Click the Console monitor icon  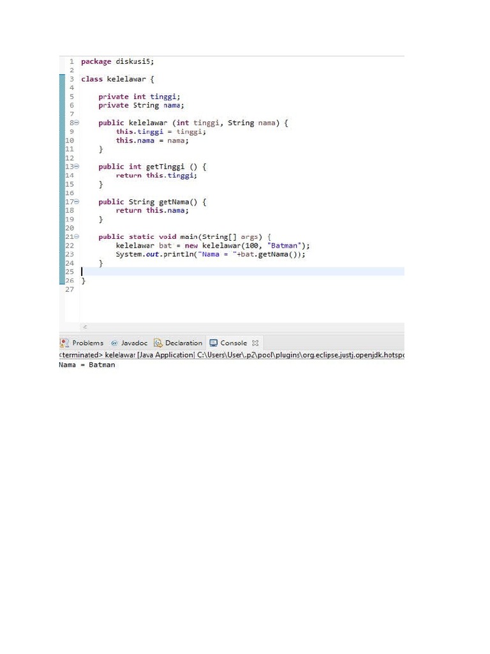click(213, 343)
